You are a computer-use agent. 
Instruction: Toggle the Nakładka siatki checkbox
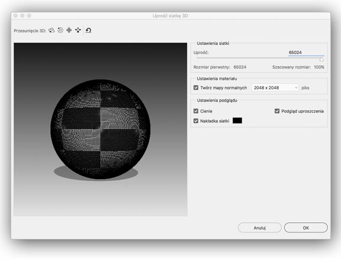point(196,121)
